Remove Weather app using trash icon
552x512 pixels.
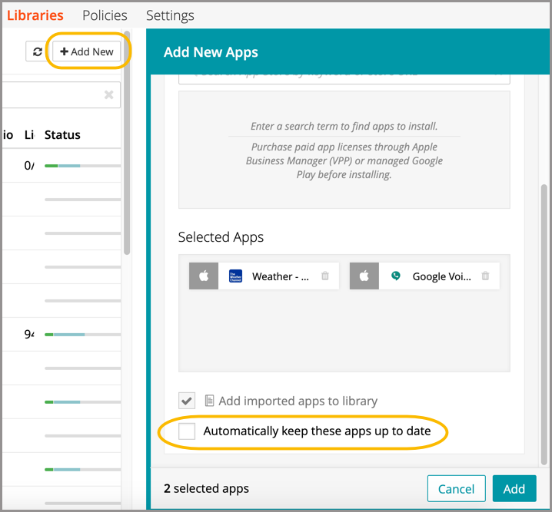[x=325, y=276]
